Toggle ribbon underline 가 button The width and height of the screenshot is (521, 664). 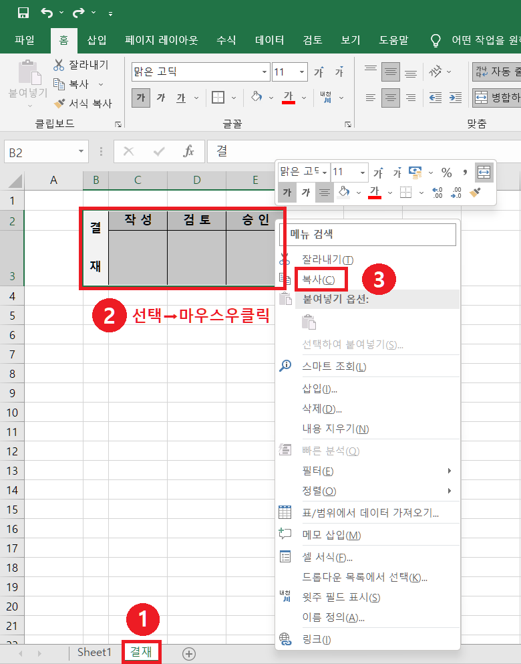click(x=181, y=98)
